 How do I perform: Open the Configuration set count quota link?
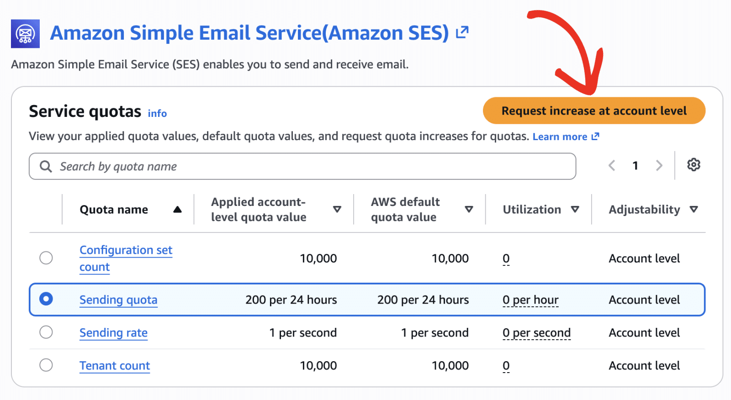pyautogui.click(x=126, y=258)
